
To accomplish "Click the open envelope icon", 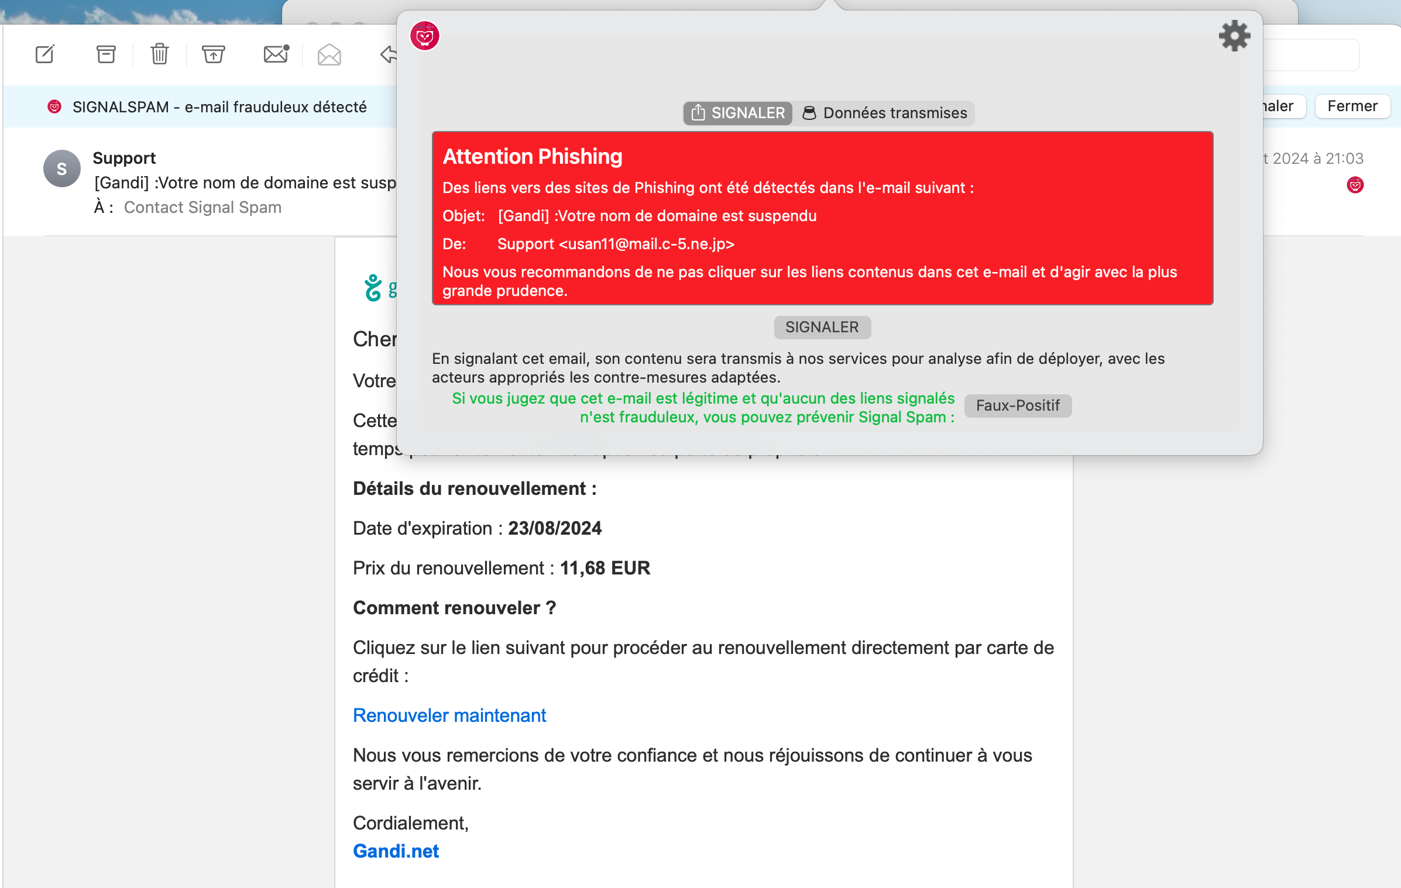I will [x=329, y=54].
